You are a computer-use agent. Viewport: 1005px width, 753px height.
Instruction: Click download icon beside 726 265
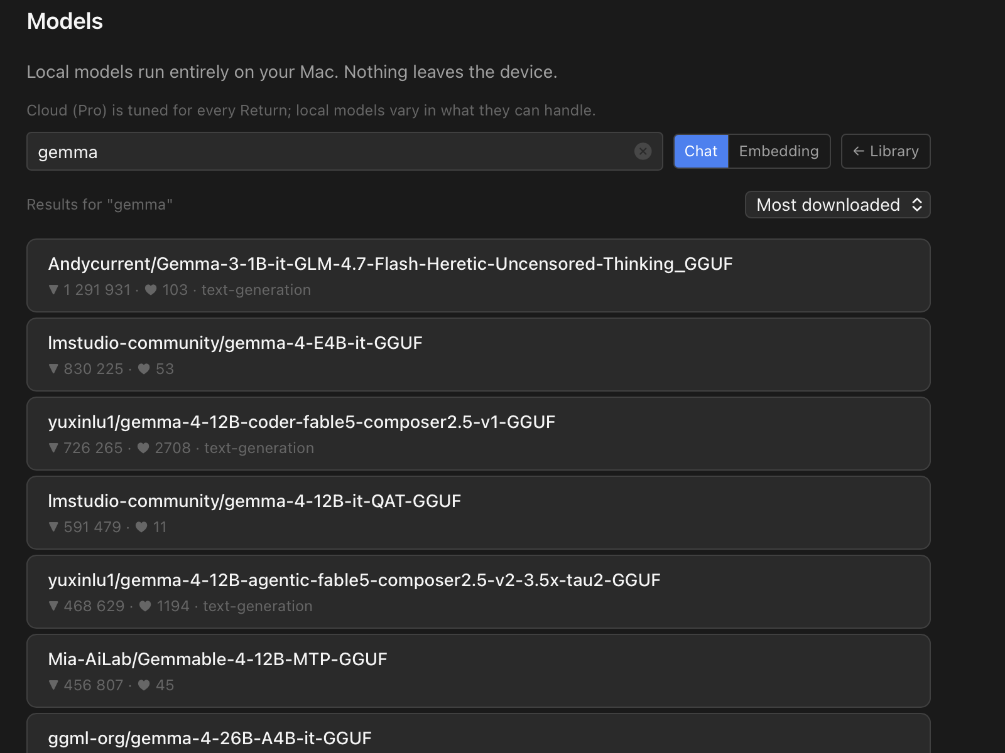coord(53,448)
